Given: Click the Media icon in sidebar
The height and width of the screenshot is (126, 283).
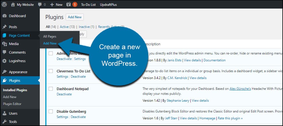Looking at the screenshot, I should tap(4, 44).
